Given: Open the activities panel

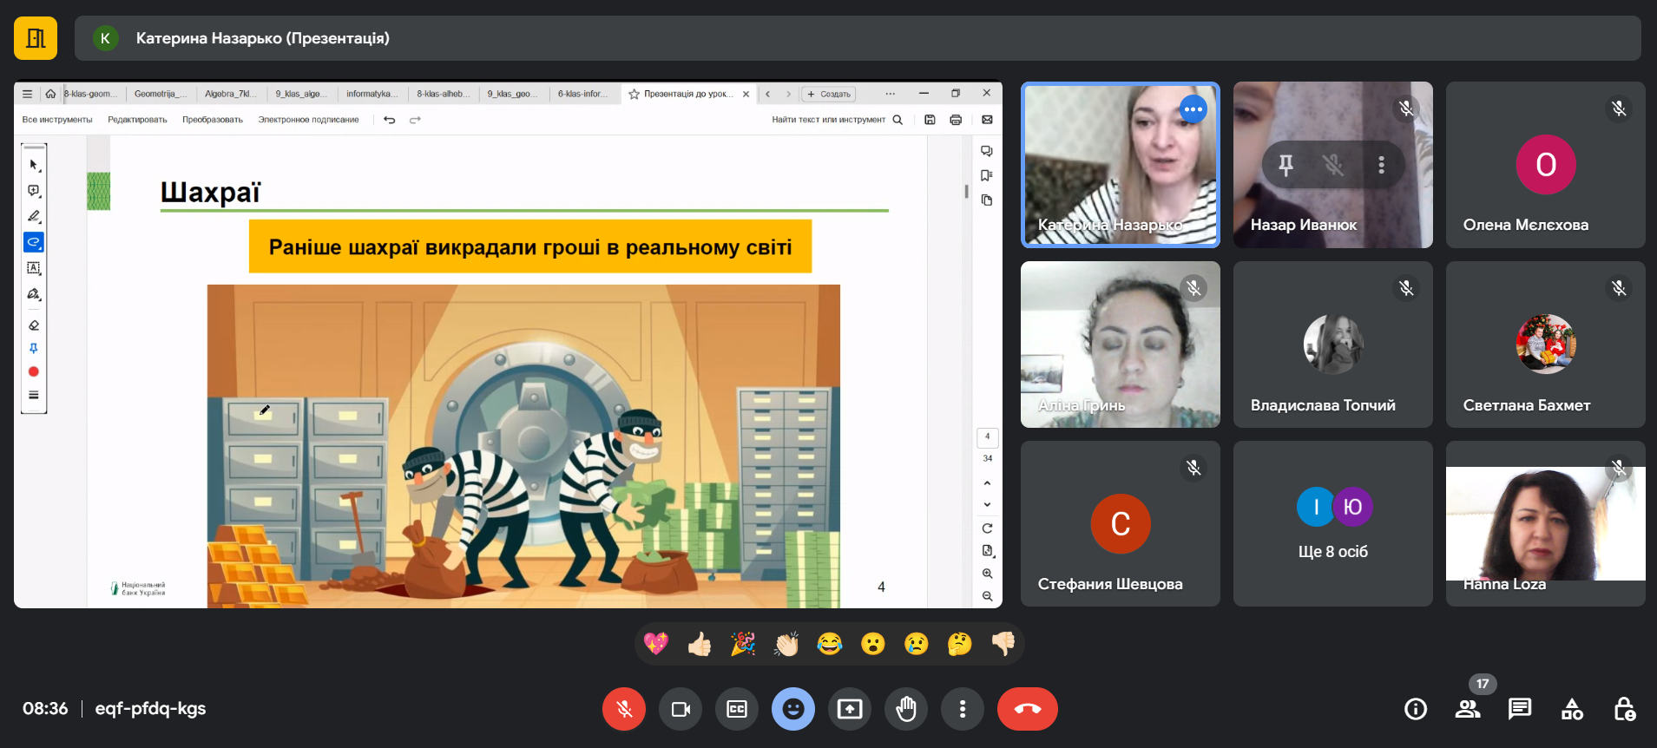Looking at the screenshot, I should coord(1572,709).
